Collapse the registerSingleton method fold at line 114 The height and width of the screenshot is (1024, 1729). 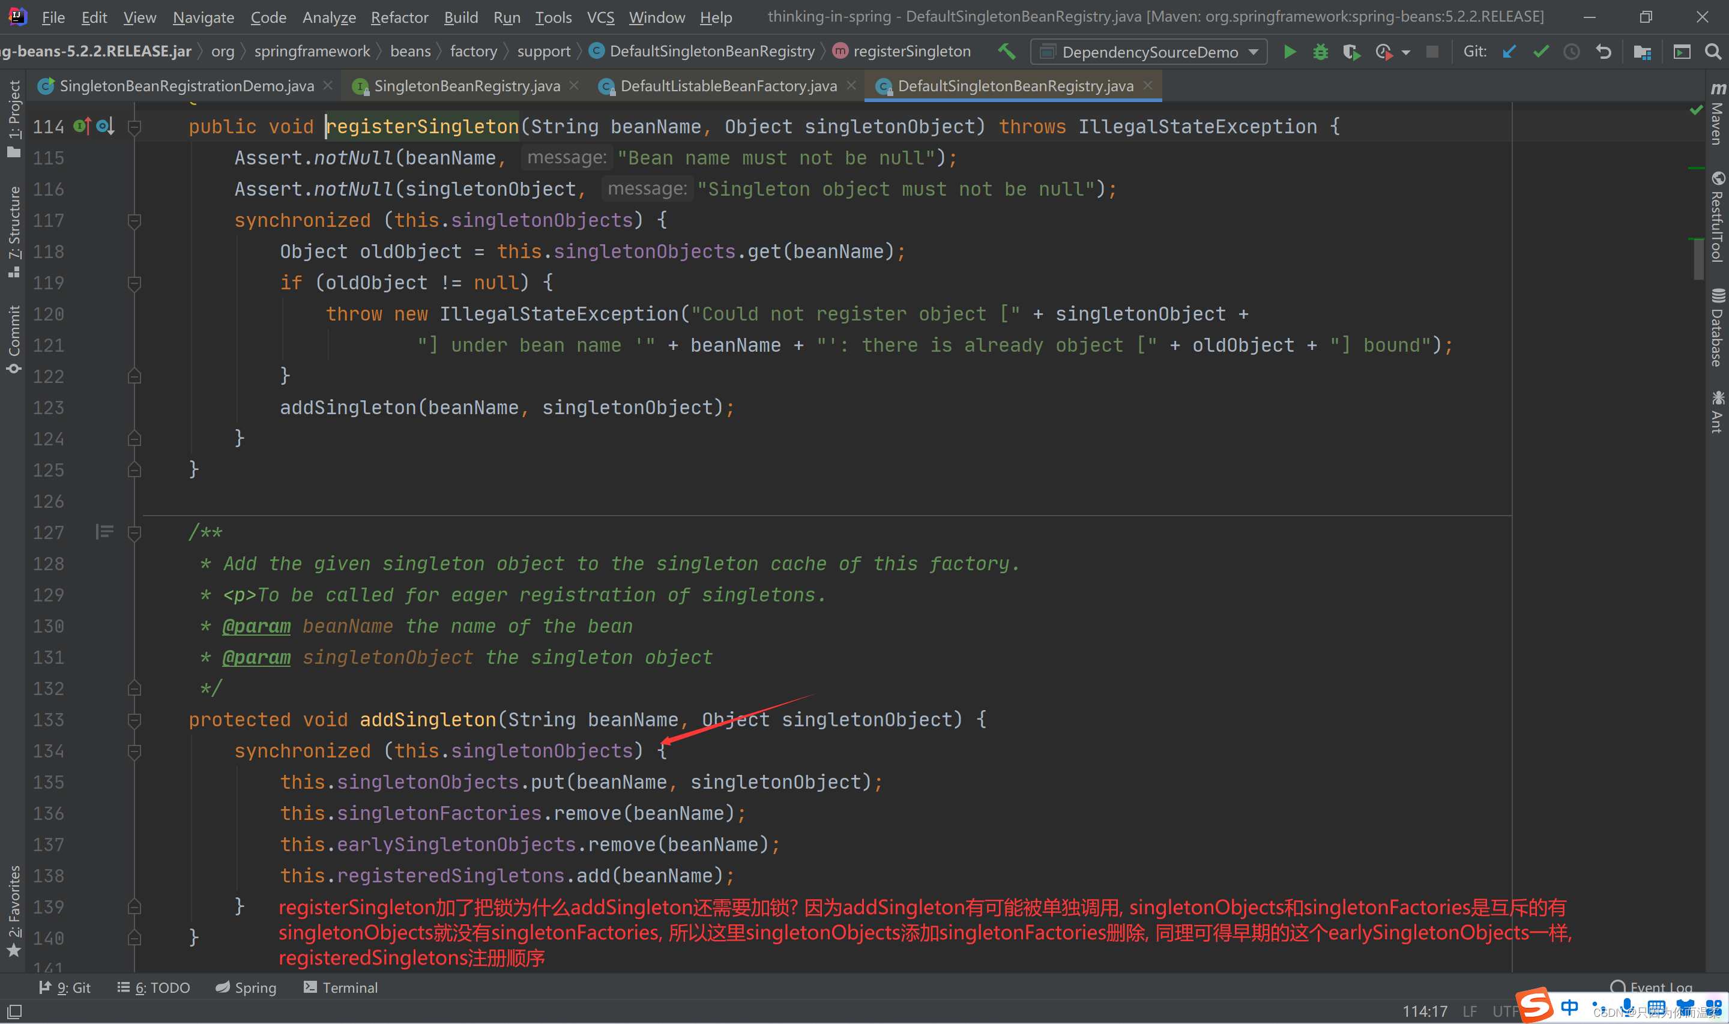(134, 127)
